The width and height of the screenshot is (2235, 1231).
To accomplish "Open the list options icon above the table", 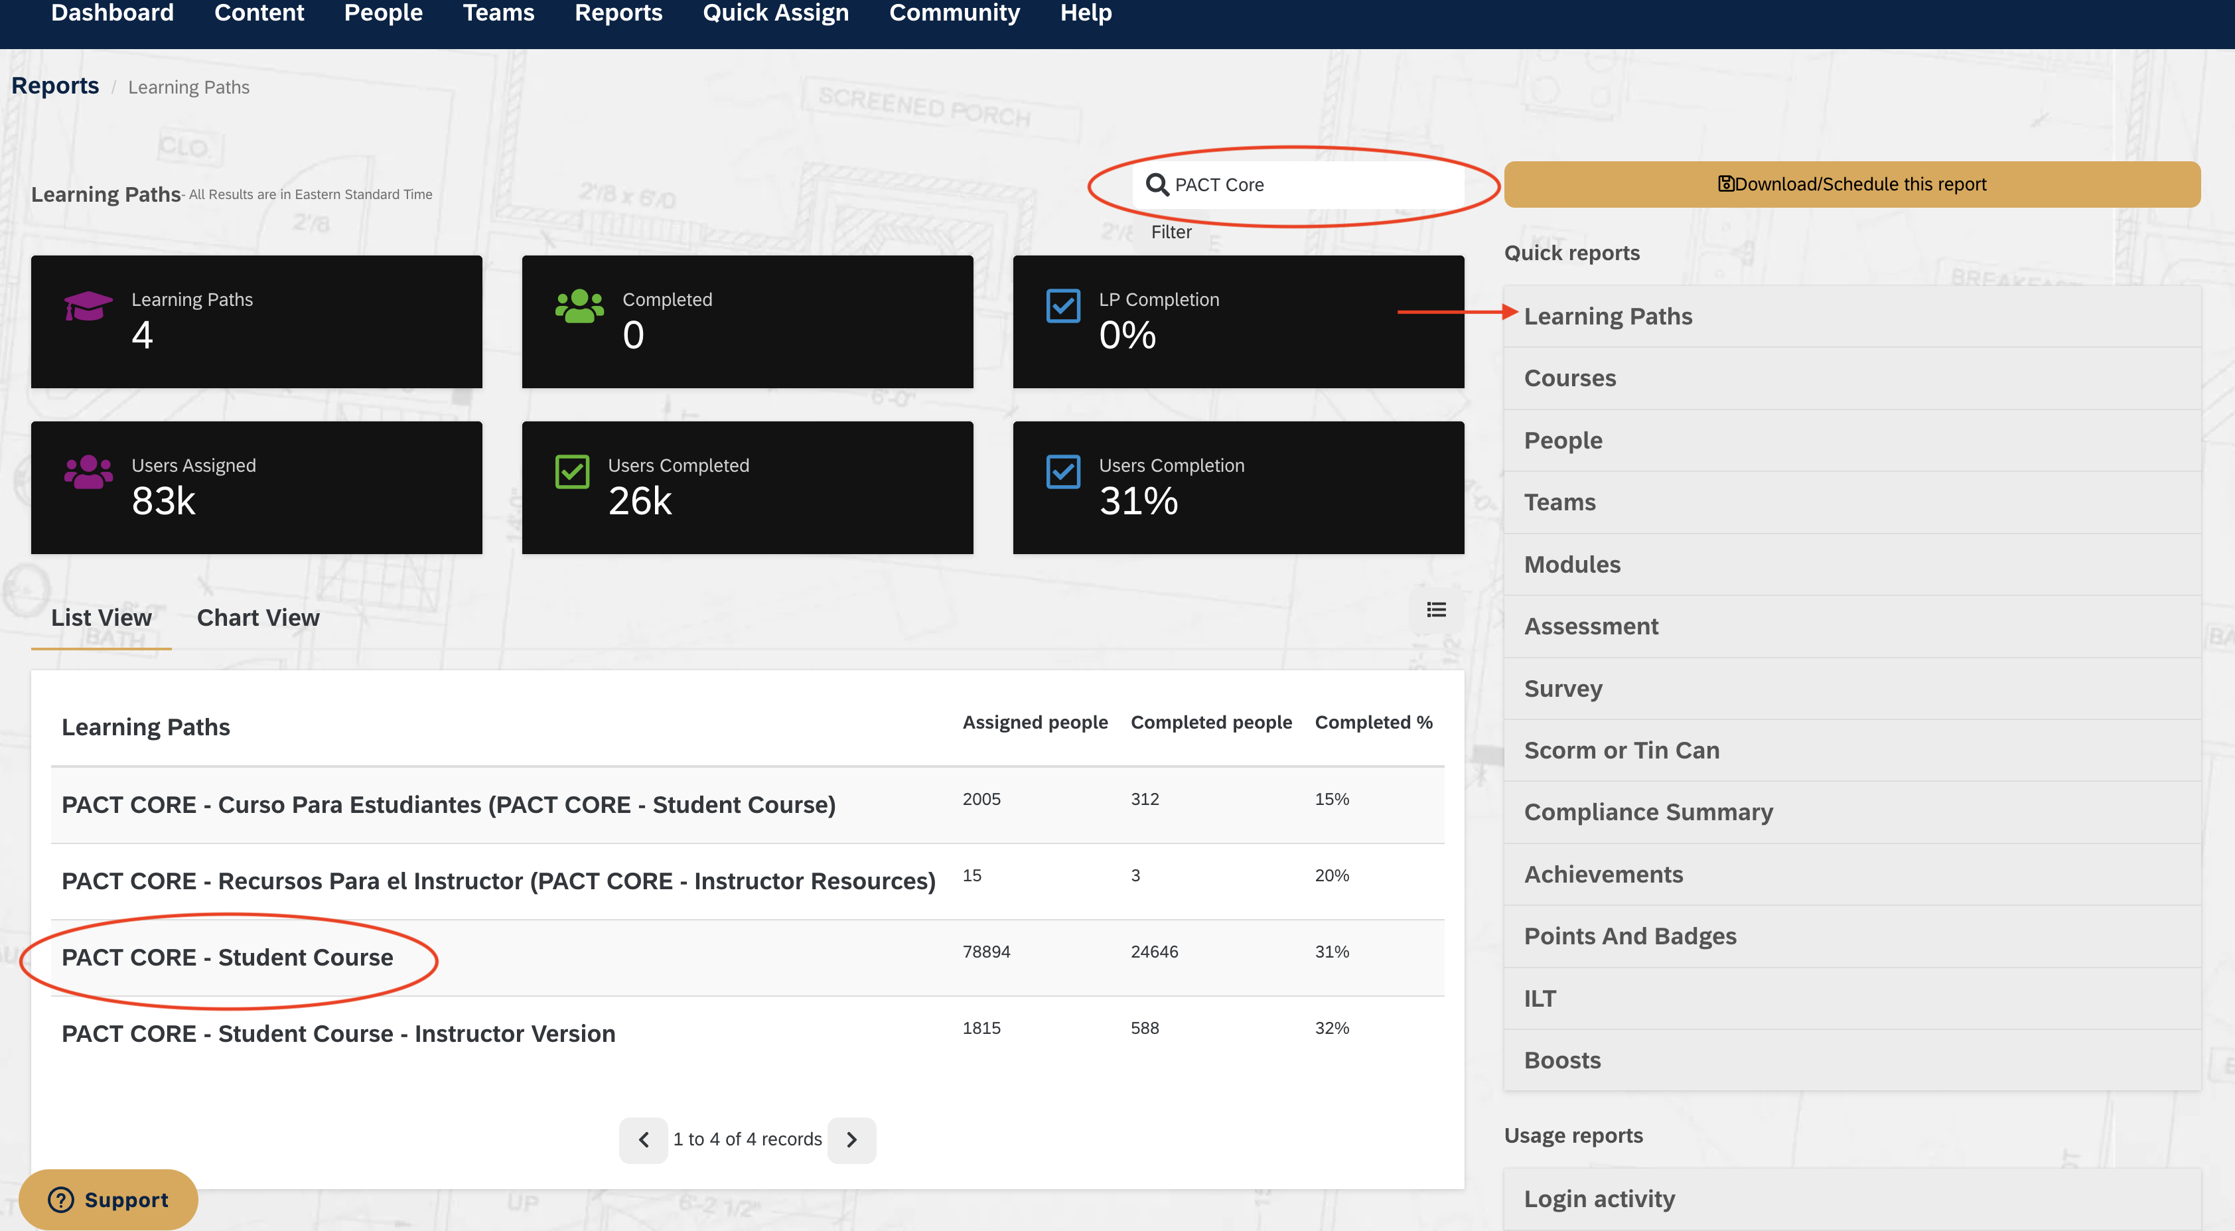I will coord(1436,610).
